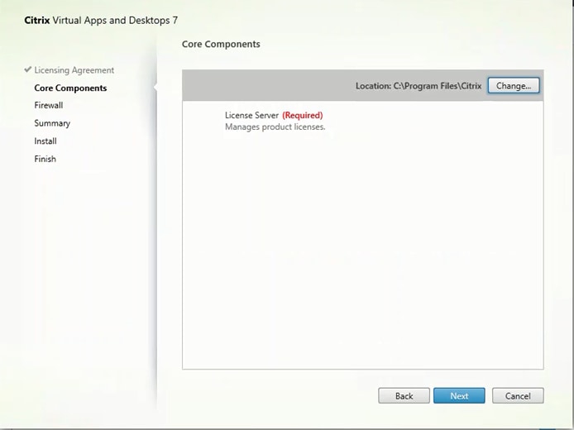Proceed with the Next button
574x430 pixels.
[459, 396]
